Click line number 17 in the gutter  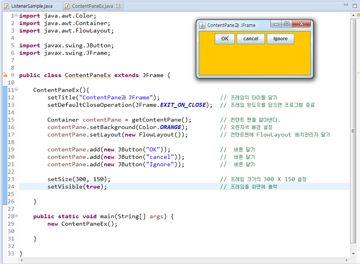point(11,134)
